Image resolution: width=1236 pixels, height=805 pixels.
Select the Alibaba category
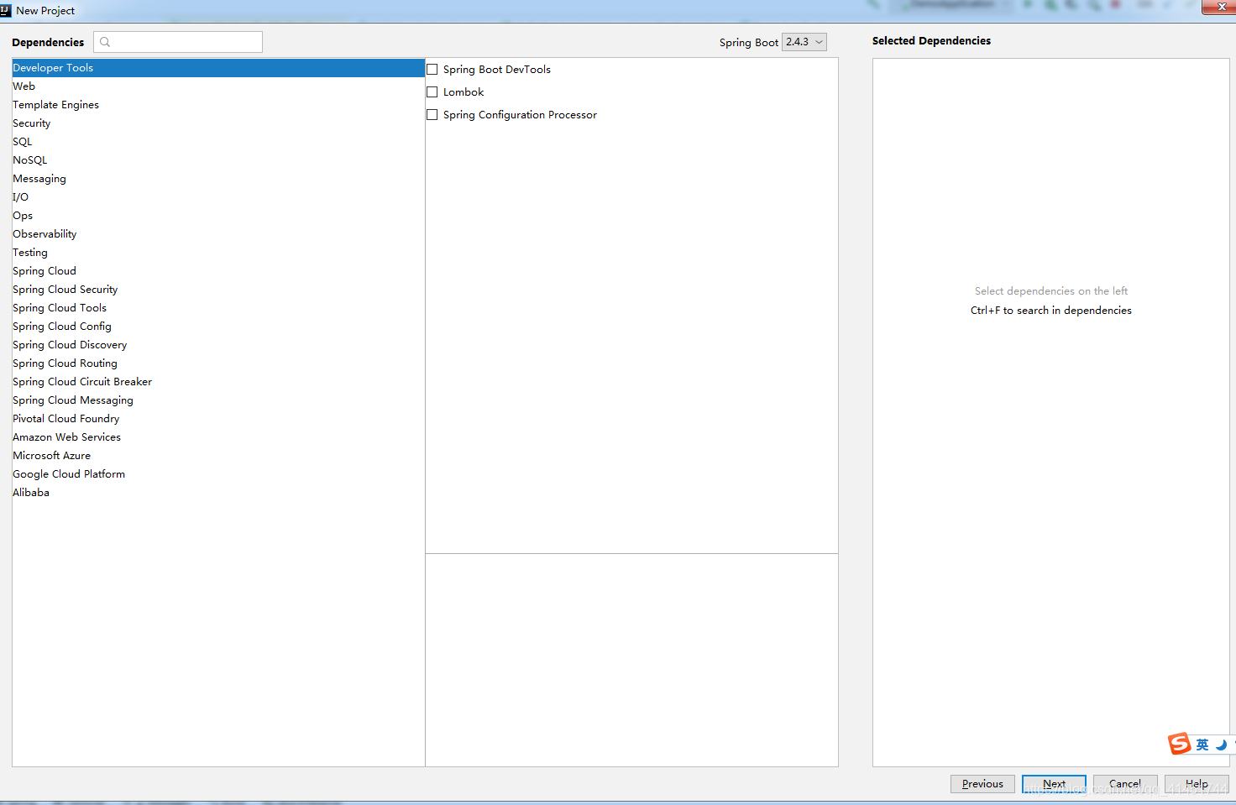point(218,493)
